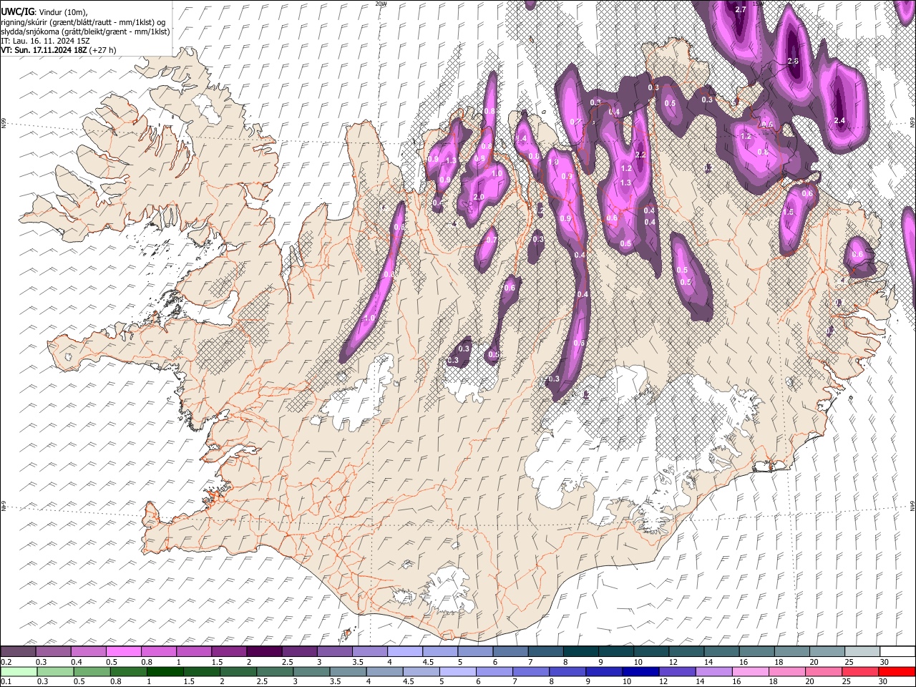Click top legend swatch between 4 and 4.5
The image size is (916, 687).
[404, 651]
